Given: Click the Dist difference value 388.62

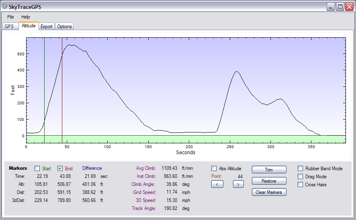Looking at the screenshot, I should coord(89,192).
